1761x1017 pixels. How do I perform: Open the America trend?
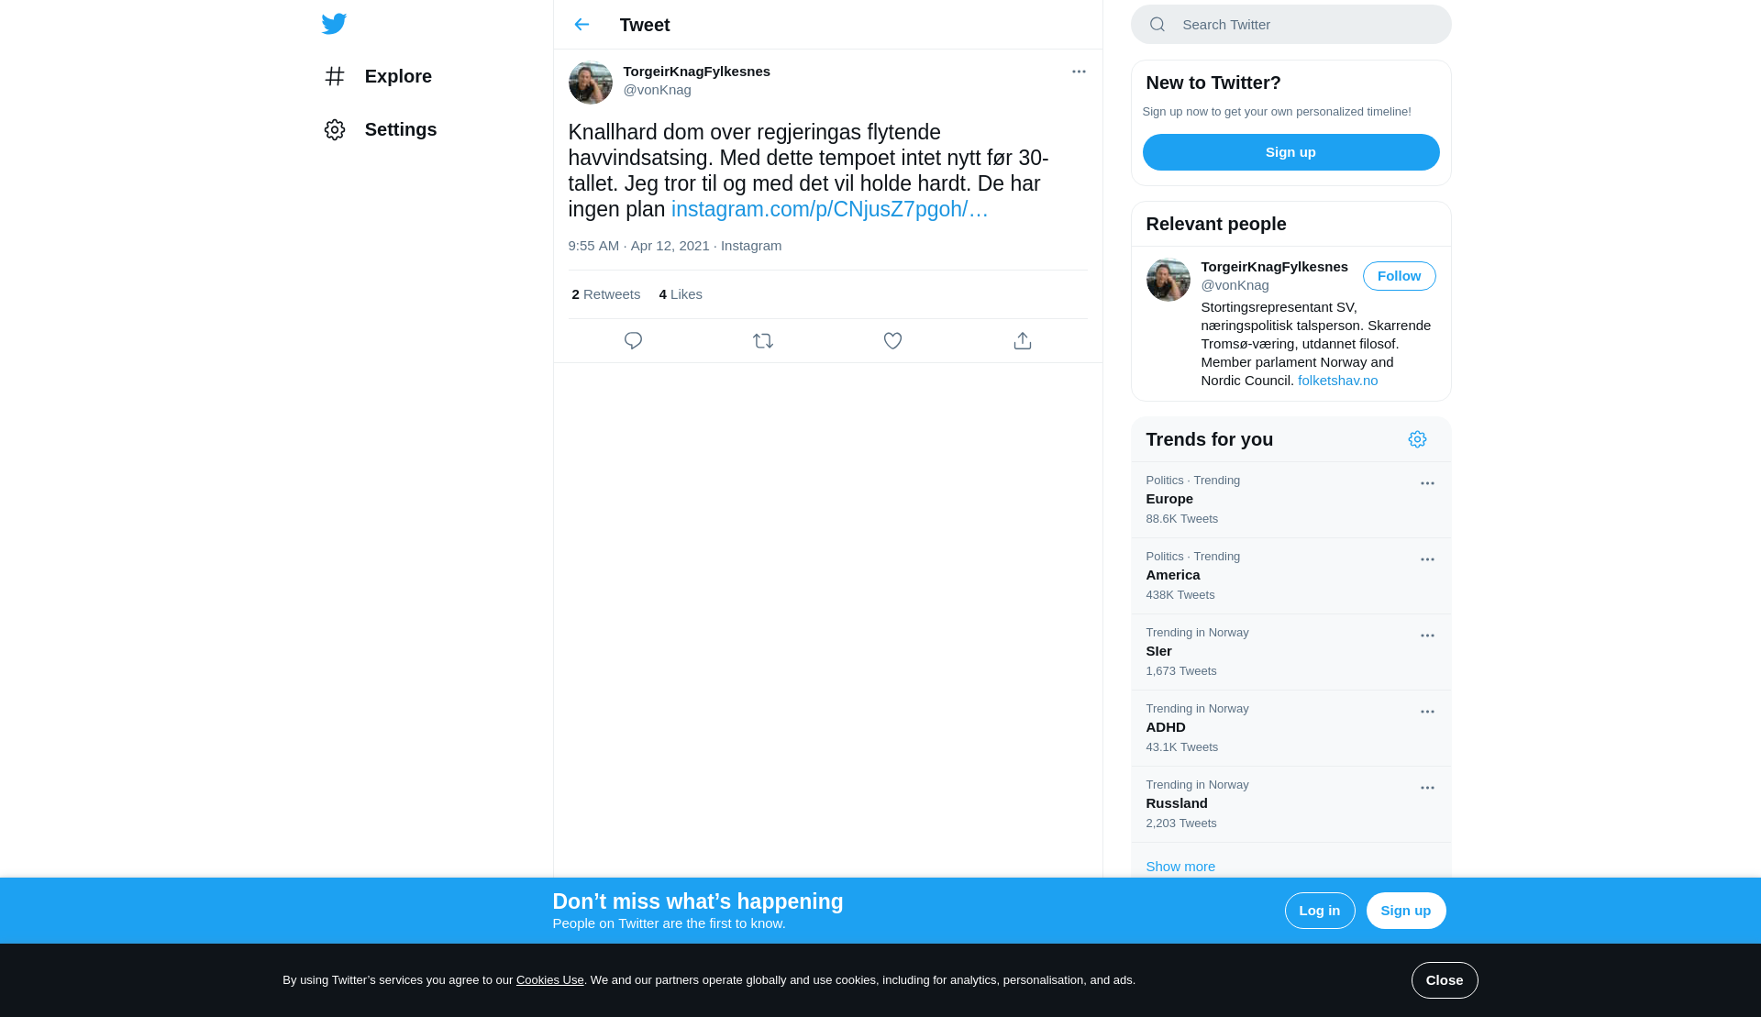click(1290, 576)
